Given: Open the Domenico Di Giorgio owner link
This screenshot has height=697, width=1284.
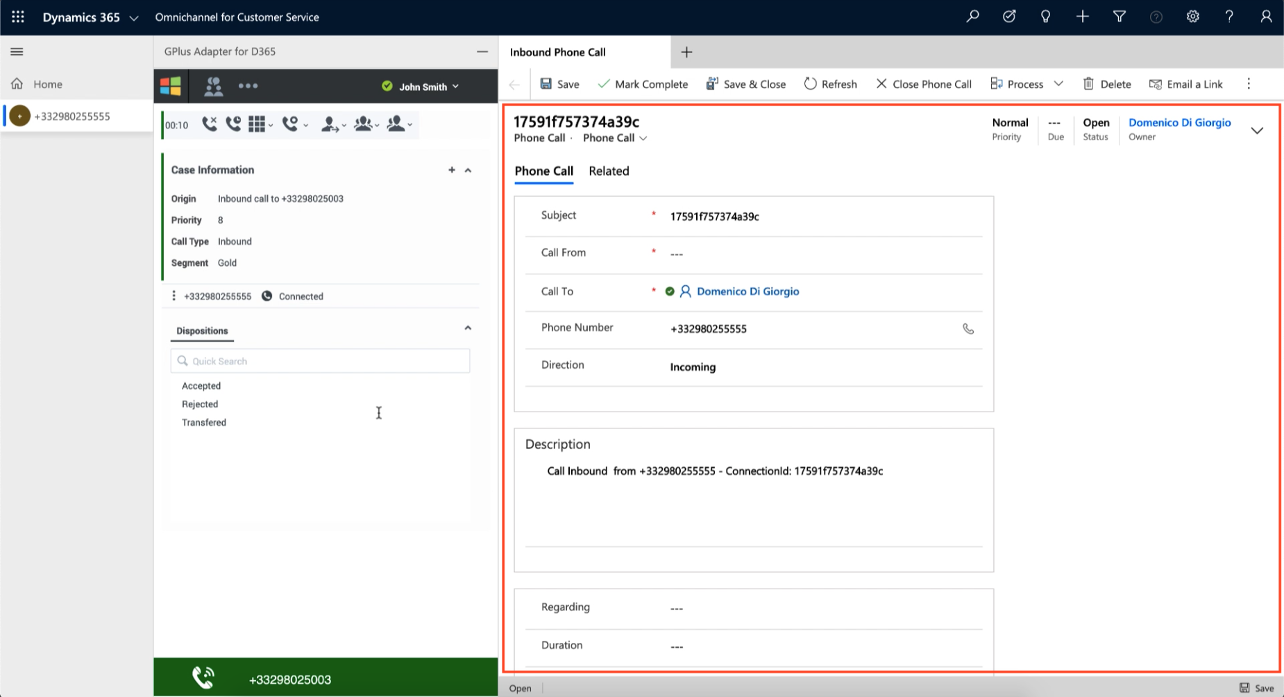Looking at the screenshot, I should [1179, 122].
